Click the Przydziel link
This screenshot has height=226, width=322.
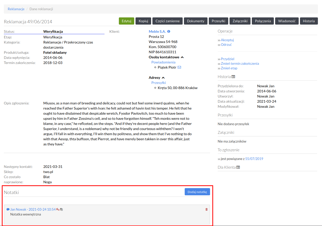[227, 59]
